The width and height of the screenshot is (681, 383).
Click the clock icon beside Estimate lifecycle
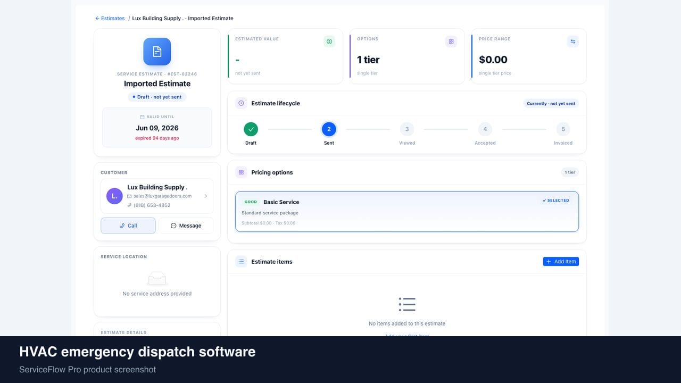(x=241, y=103)
